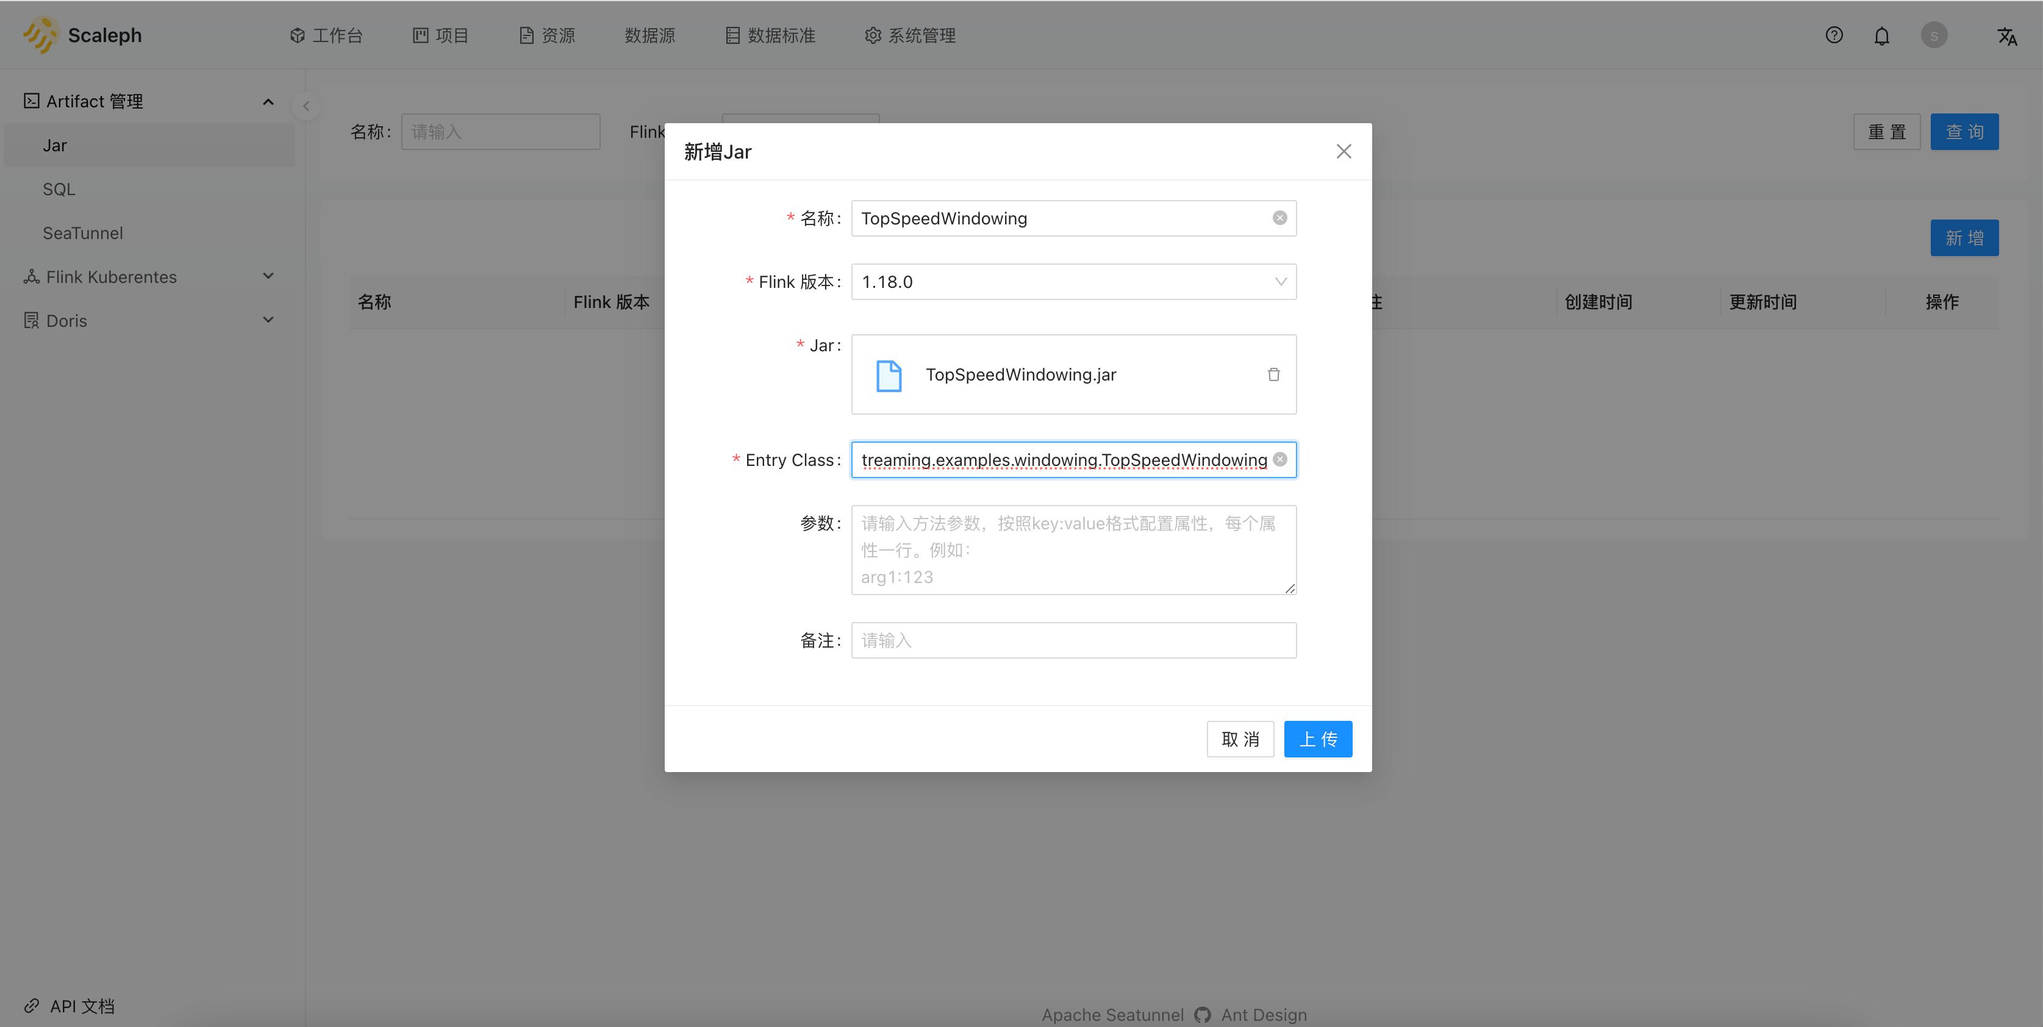Open the help question-mark icon

coord(1834,35)
